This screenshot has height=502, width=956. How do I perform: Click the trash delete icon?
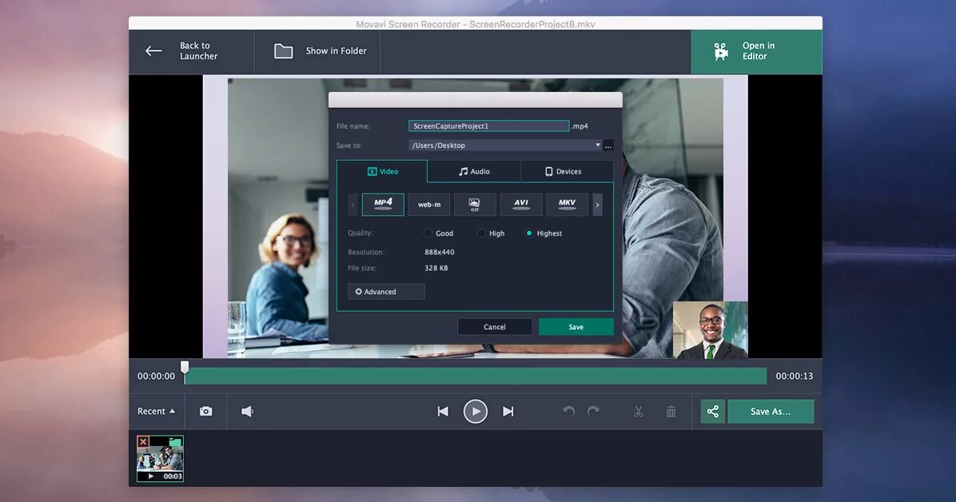(671, 412)
